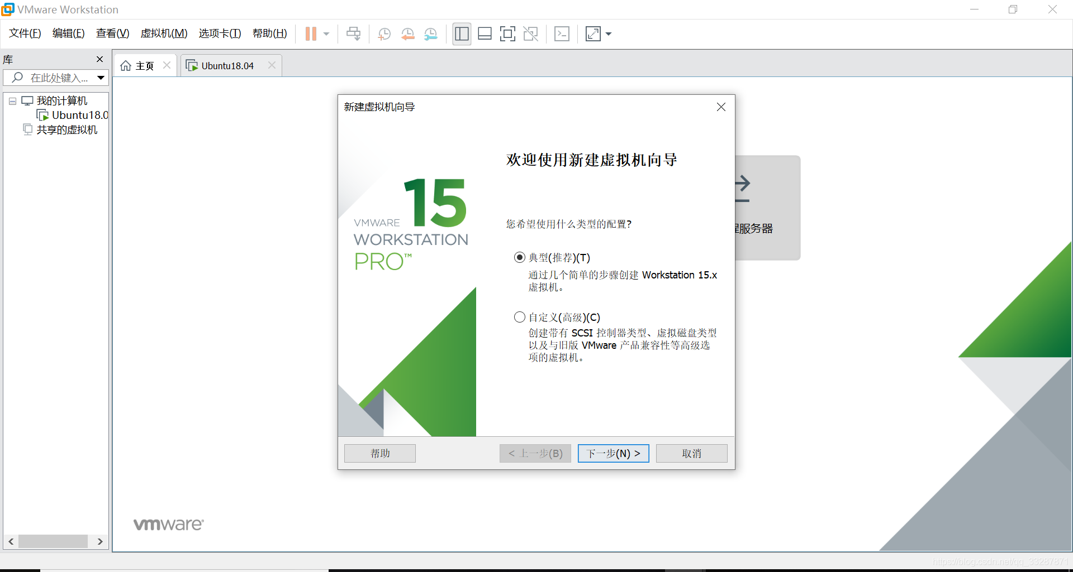The width and height of the screenshot is (1073, 572).
Task: Click the search magnifier icon in library
Action: [x=17, y=78]
